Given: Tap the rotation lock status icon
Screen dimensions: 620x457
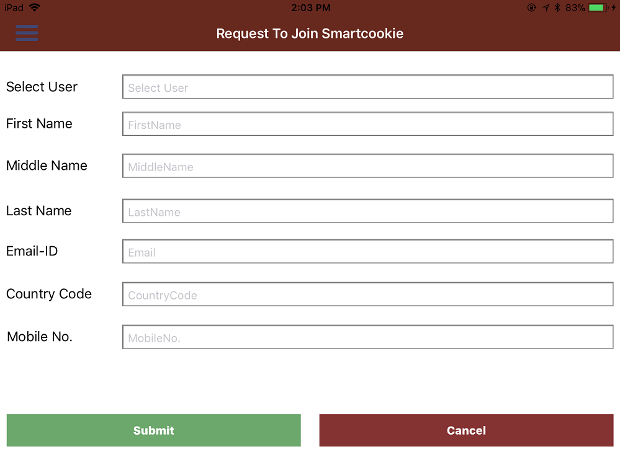Looking at the screenshot, I should click(532, 7).
